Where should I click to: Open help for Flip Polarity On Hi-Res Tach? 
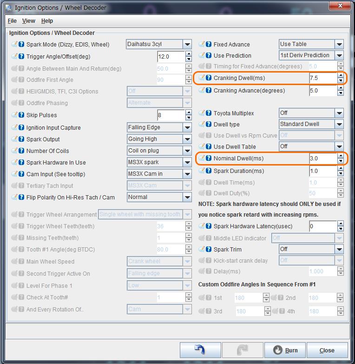[21, 197]
